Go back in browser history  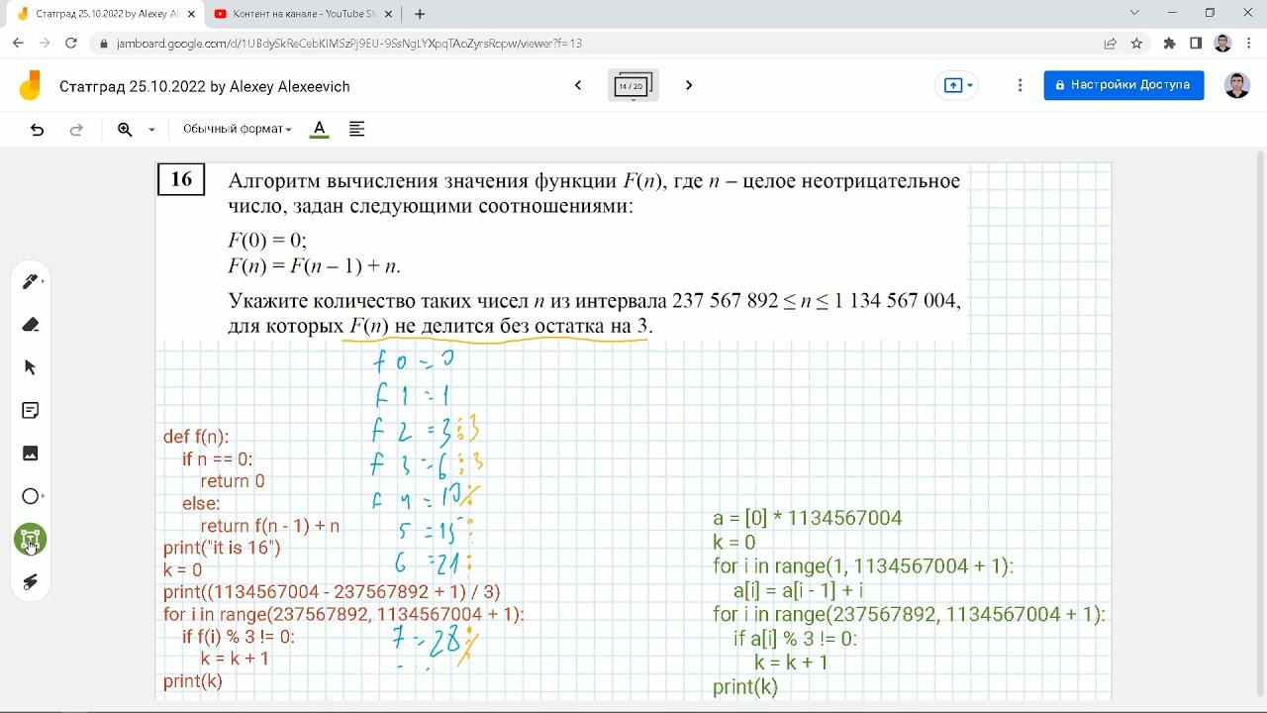[x=18, y=44]
